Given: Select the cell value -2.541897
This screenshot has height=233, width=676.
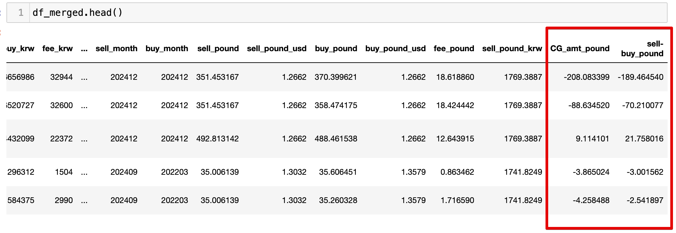Looking at the screenshot, I should 645,200.
